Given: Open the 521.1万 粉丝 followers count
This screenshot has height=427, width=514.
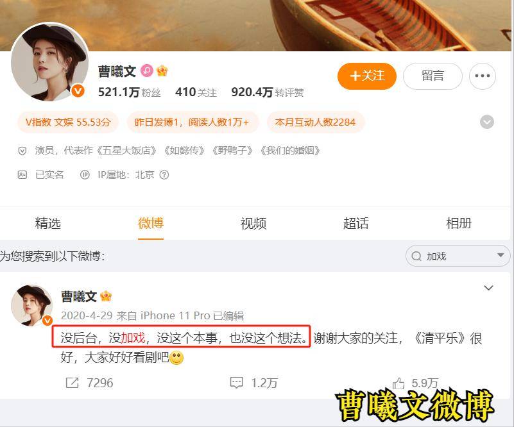Looking at the screenshot, I should coord(129,92).
